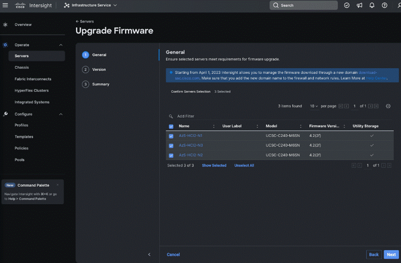The image size is (401, 263).
Task: Click the Operate gear icon in sidebar
Action: pyautogui.click(x=5, y=45)
